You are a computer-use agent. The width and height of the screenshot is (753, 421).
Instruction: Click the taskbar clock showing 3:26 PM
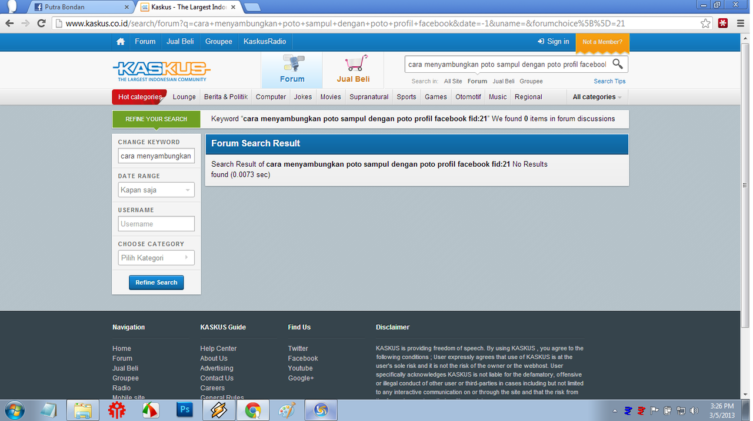722,410
